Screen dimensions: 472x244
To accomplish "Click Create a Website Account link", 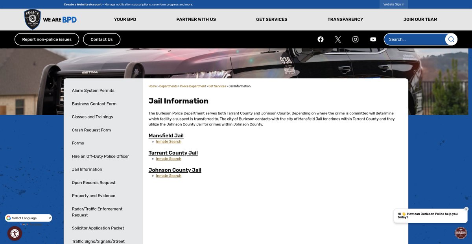I will pyautogui.click(x=83, y=4).
